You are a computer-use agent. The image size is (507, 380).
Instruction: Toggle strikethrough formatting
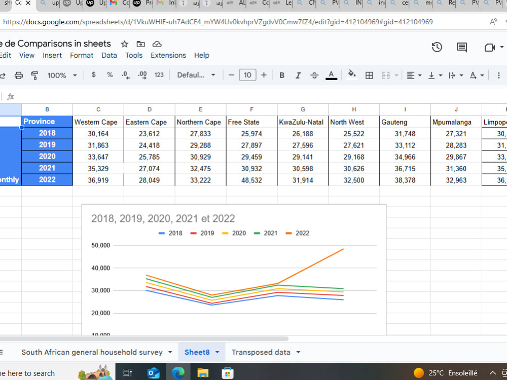tap(314, 75)
